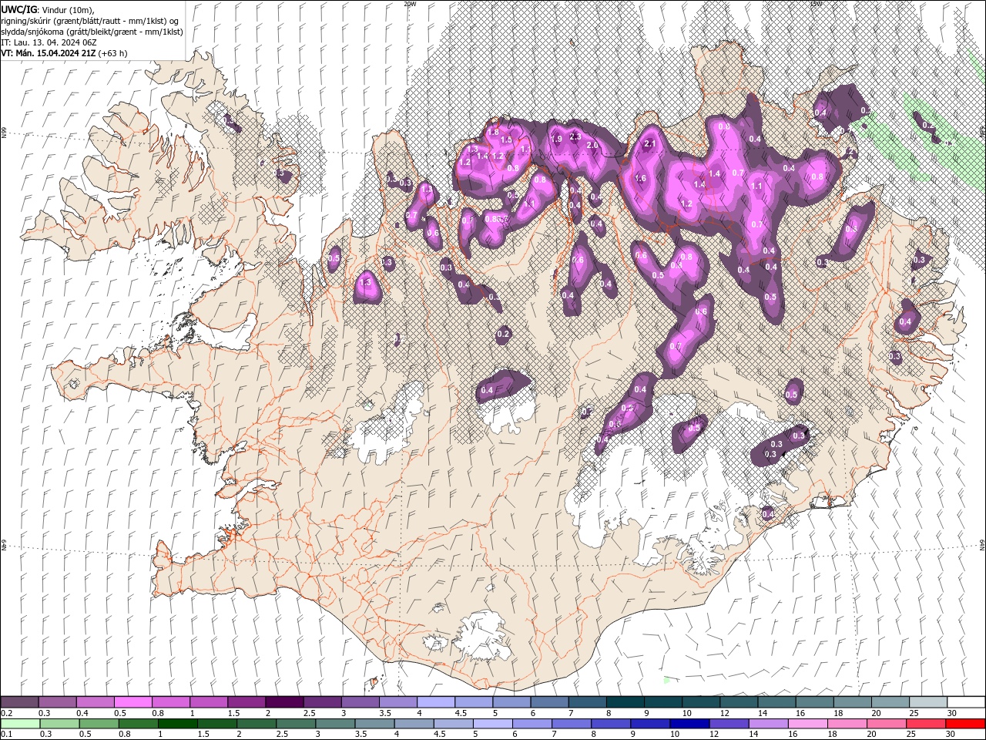Click the 'slydda/snjókoma (grátt/bleikt/grænt' description line
The image size is (986, 740).
click(x=92, y=32)
